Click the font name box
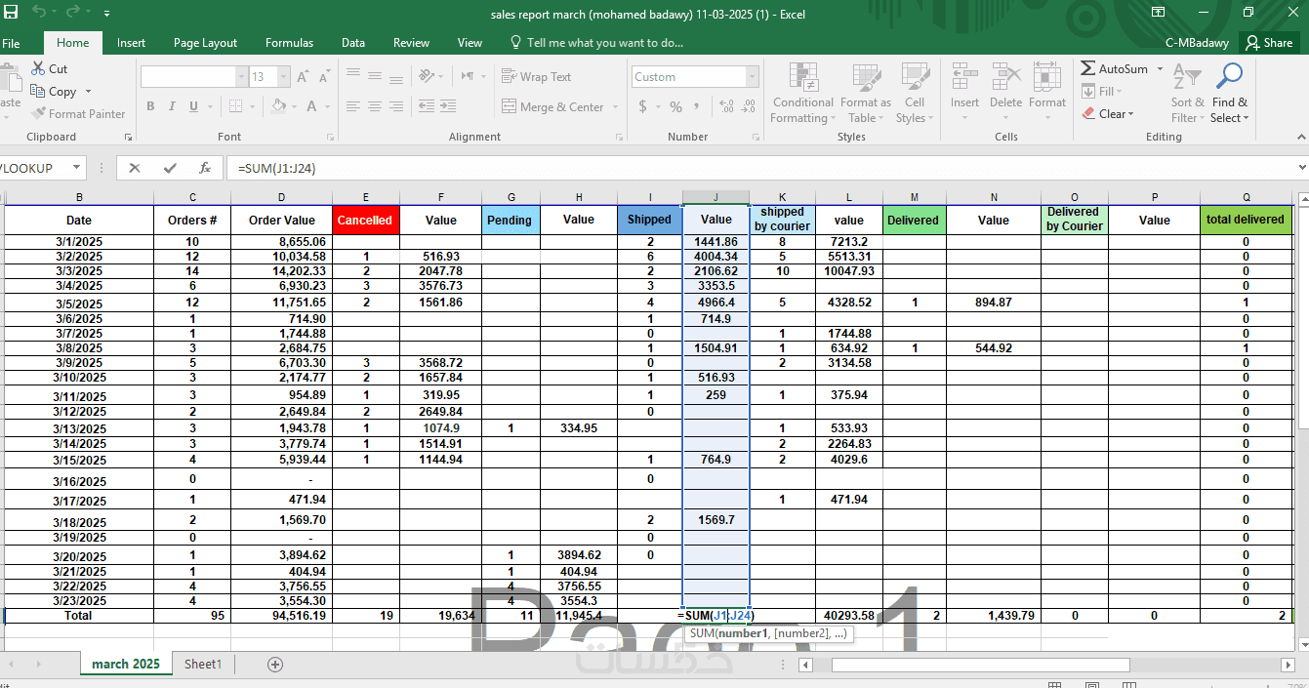 188,76
